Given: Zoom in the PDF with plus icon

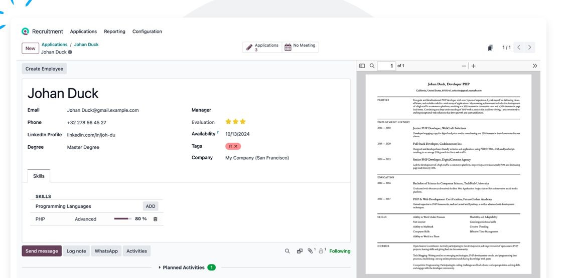Looking at the screenshot, I should tap(474, 66).
